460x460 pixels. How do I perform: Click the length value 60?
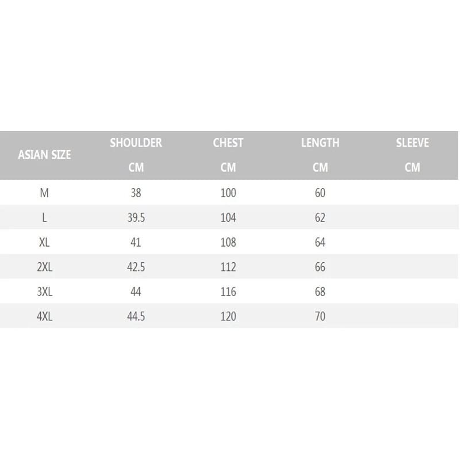pyautogui.click(x=320, y=193)
